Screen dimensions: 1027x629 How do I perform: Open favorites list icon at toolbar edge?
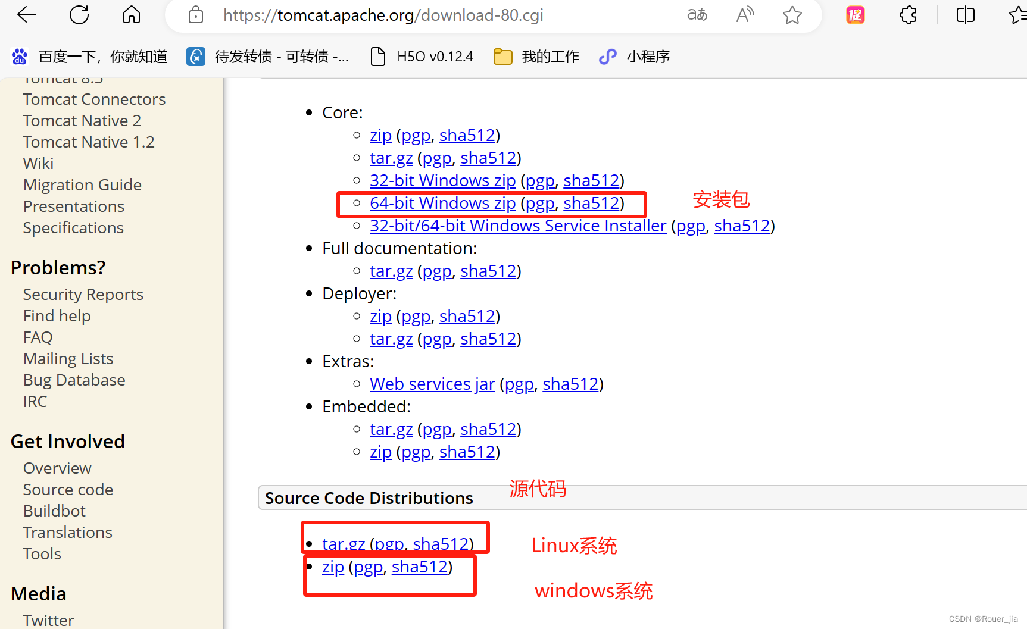tap(1017, 15)
